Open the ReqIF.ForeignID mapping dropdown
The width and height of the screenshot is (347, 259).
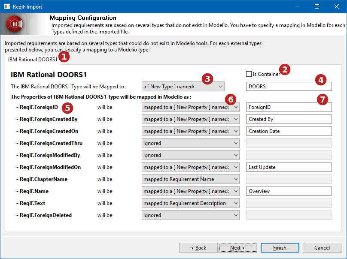191,107
